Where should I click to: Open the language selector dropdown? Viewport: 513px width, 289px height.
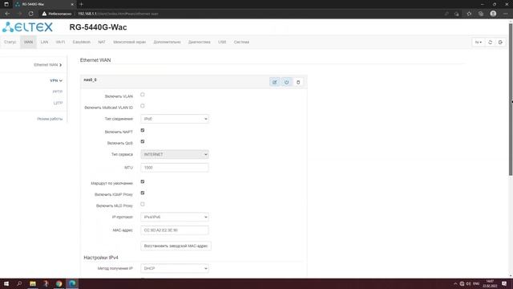(478, 43)
